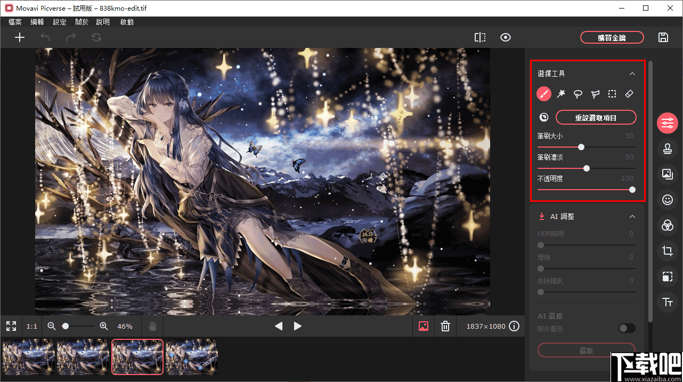Open the resize sidebar tool
683x382 pixels.
point(668,277)
